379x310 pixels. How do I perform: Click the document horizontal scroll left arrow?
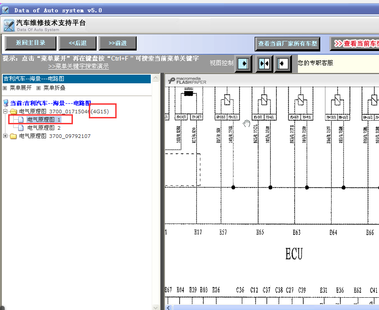click(x=169, y=308)
